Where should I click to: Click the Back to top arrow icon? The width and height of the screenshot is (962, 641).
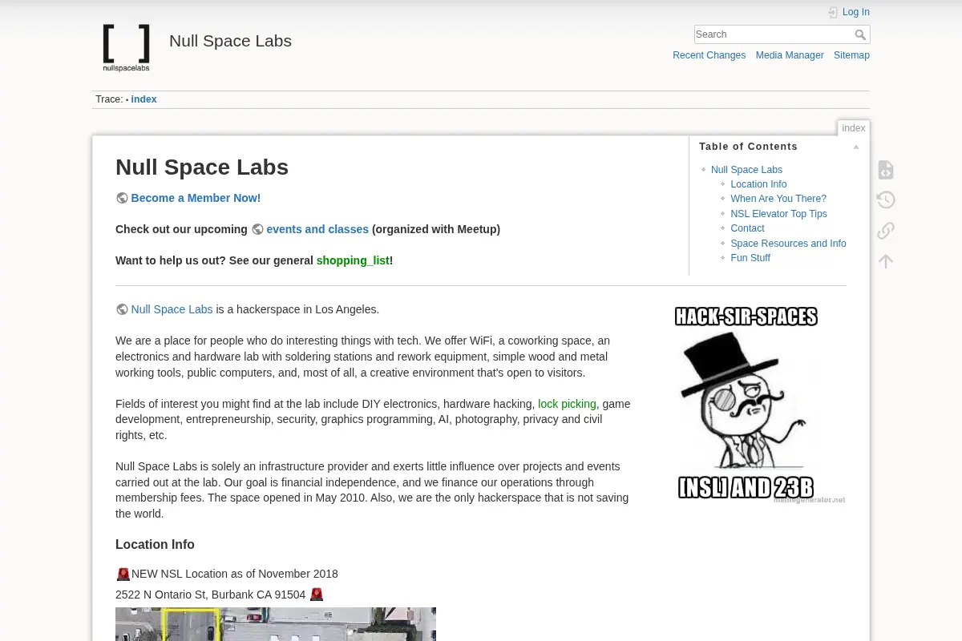885,260
